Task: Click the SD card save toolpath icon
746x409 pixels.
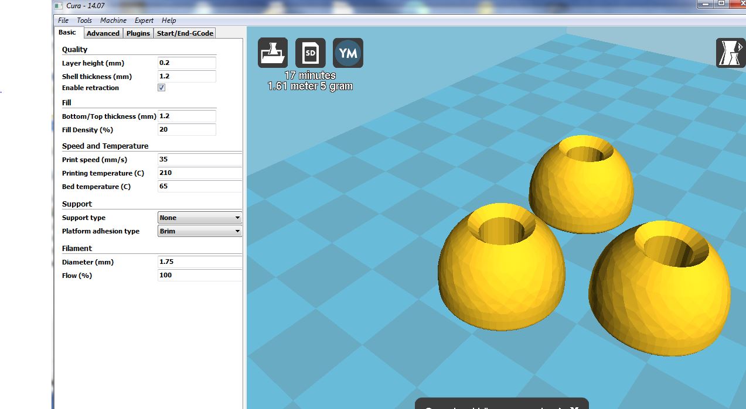Action: click(310, 53)
